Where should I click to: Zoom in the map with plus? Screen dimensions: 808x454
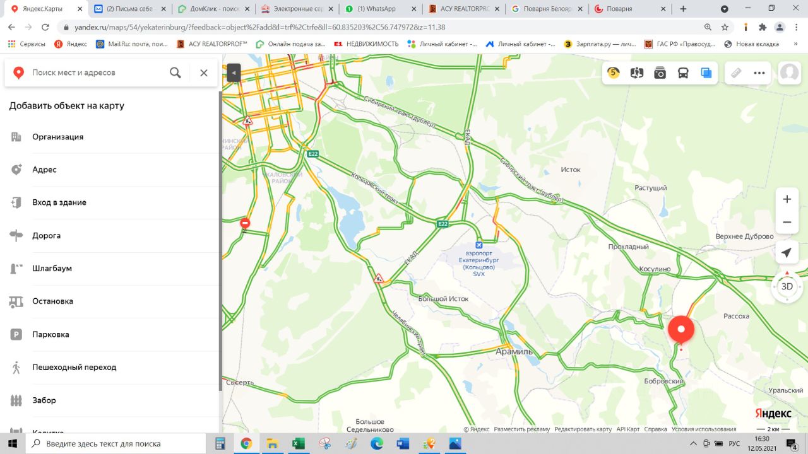[787, 199]
